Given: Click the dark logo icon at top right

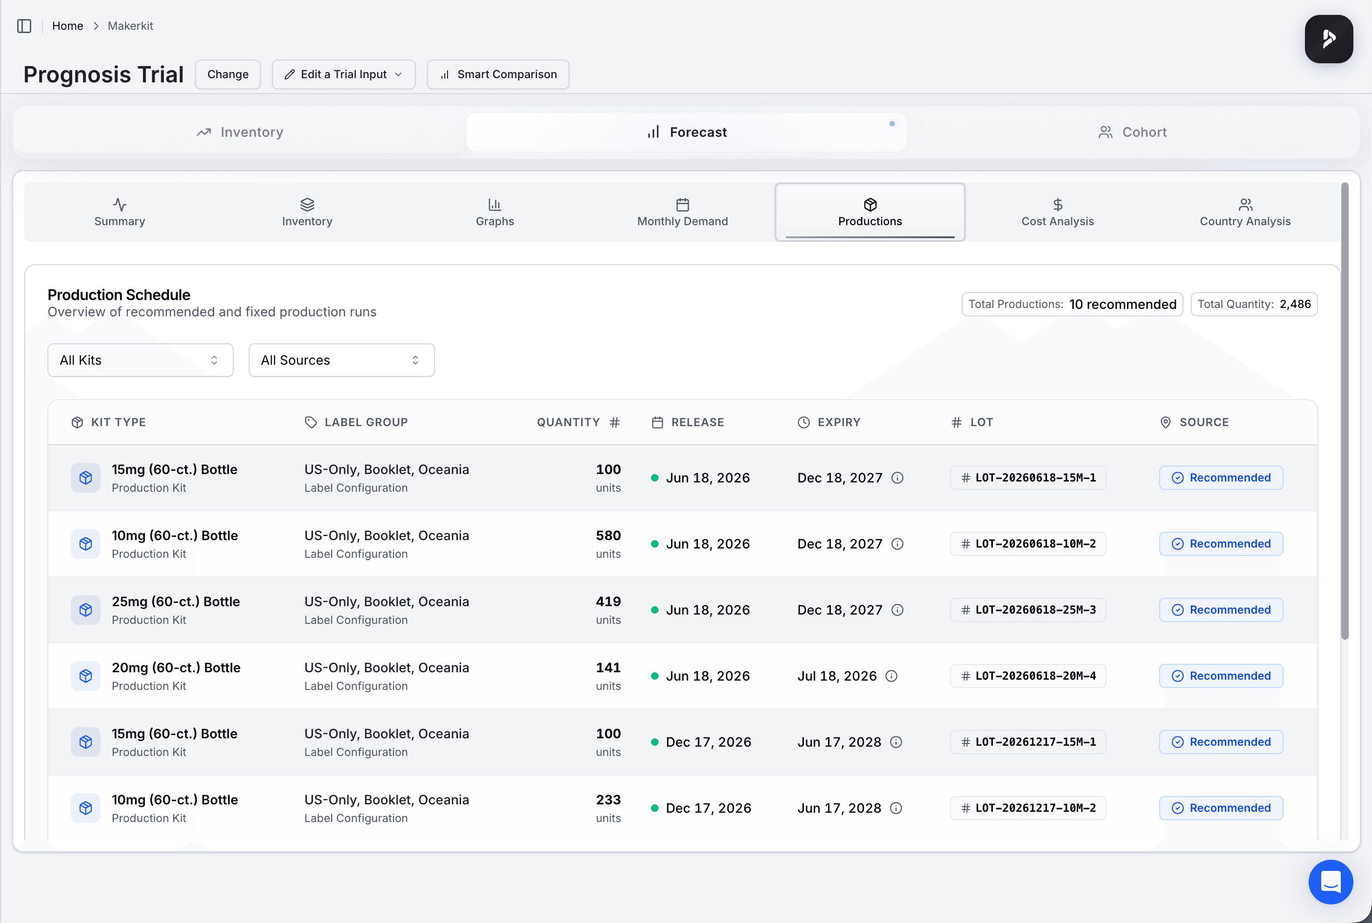Looking at the screenshot, I should [x=1328, y=39].
